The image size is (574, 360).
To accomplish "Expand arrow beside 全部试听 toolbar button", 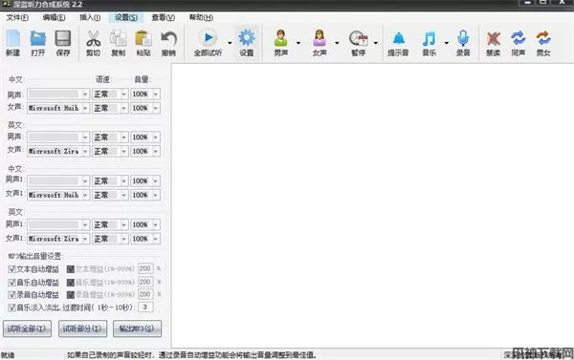I will (230, 43).
